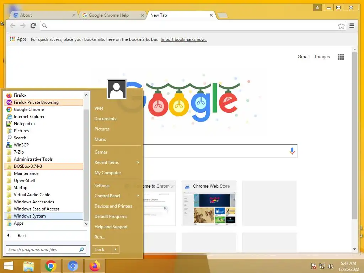Viewport: 364px width, 273px height.
Task: Click search magnifier in start menu box
Action: [x=81, y=250]
